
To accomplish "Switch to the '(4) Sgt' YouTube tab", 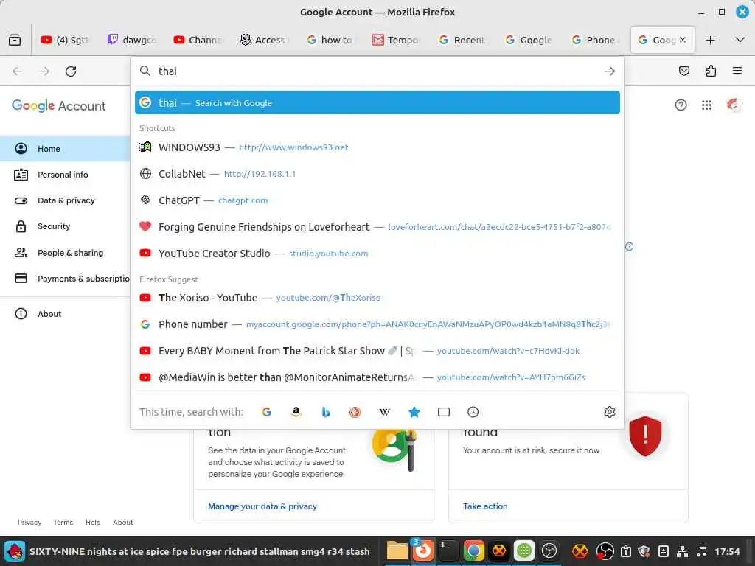I will [65, 40].
